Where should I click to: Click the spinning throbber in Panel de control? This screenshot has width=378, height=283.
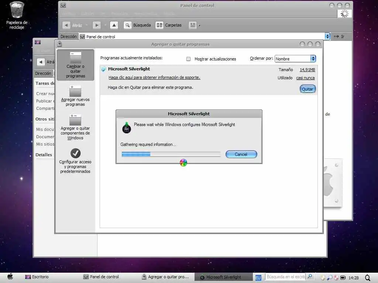(x=344, y=14)
